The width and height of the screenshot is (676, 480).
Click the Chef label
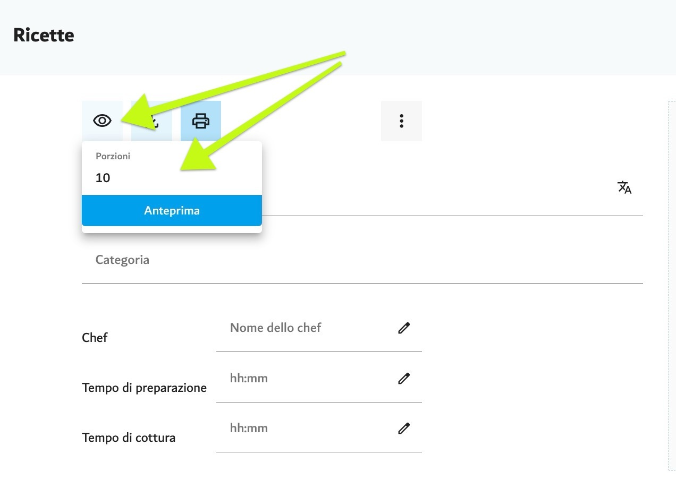pos(95,338)
